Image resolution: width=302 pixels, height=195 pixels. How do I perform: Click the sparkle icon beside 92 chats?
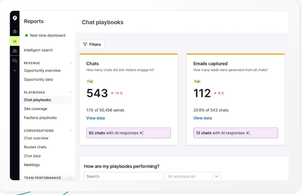pos(141,133)
